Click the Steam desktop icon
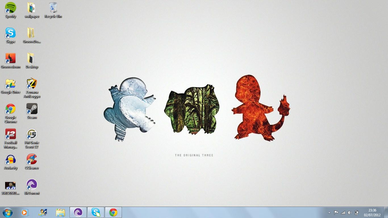The height and width of the screenshot is (218, 388). tap(32, 109)
